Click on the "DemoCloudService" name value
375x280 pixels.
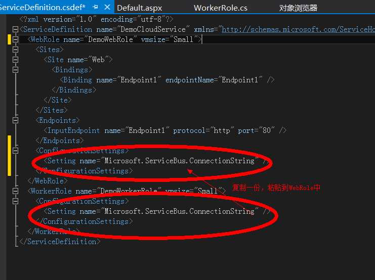point(153,29)
